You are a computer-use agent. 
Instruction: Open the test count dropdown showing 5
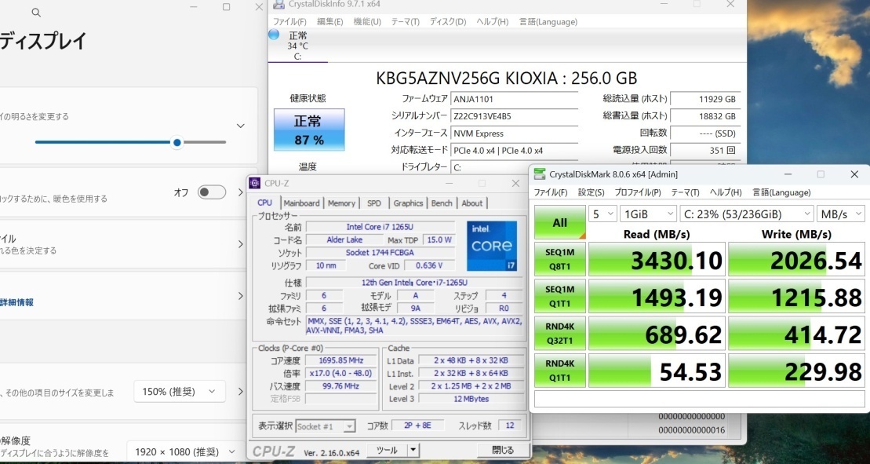(600, 213)
